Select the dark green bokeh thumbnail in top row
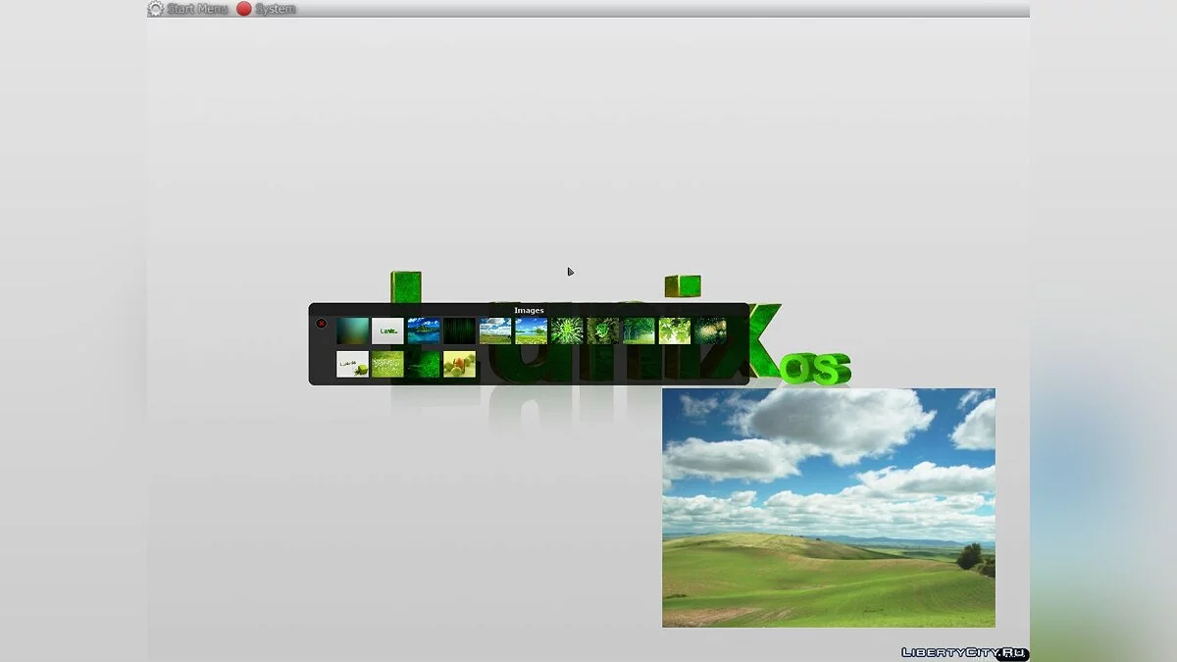The image size is (1177, 662). [x=710, y=331]
